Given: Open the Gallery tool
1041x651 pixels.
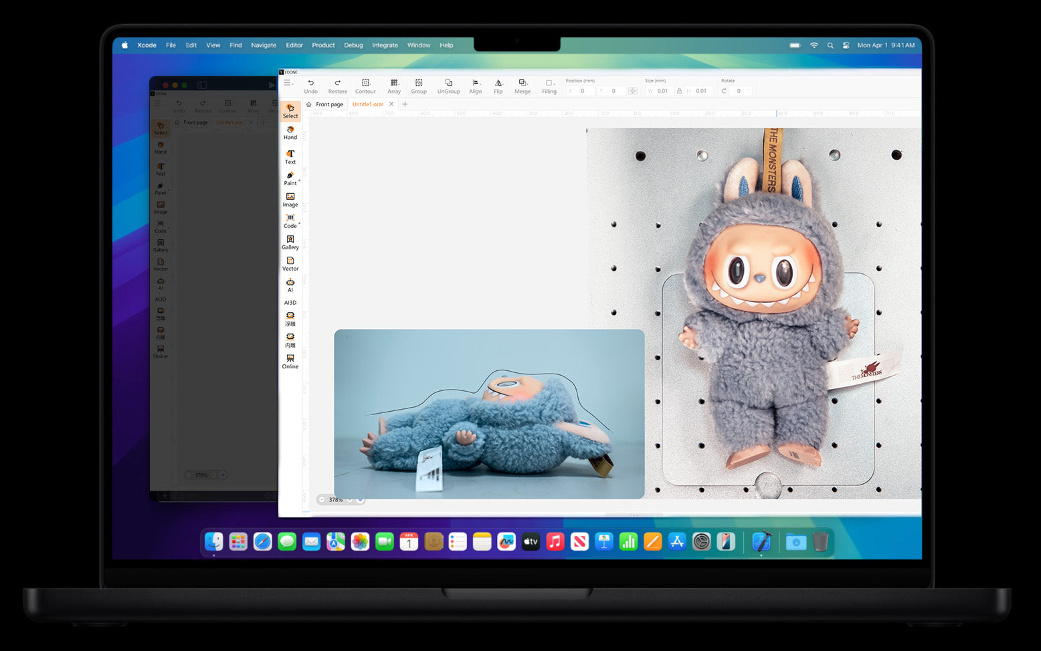Looking at the screenshot, I should pyautogui.click(x=290, y=242).
